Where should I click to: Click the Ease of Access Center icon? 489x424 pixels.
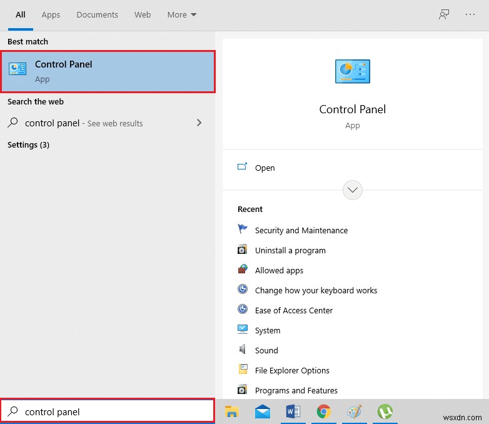click(x=243, y=309)
